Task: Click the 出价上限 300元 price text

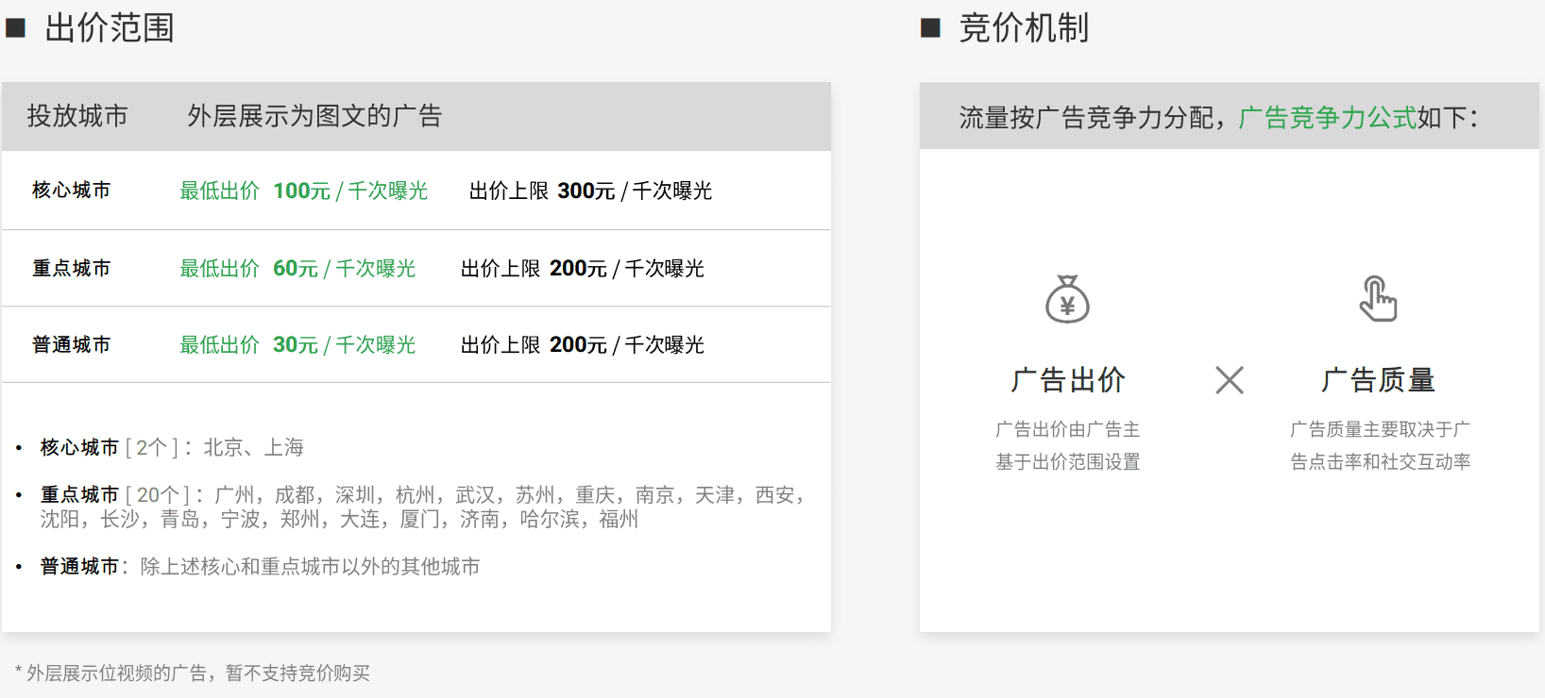Action: (x=590, y=191)
